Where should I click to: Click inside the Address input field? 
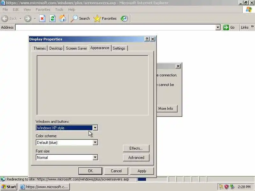[115, 27]
